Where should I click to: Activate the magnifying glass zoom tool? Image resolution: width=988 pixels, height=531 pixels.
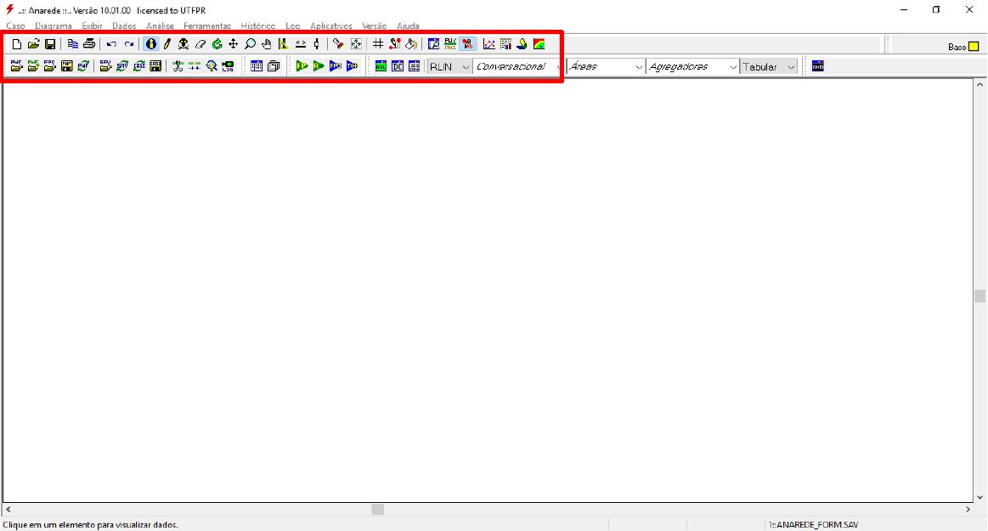[250, 44]
